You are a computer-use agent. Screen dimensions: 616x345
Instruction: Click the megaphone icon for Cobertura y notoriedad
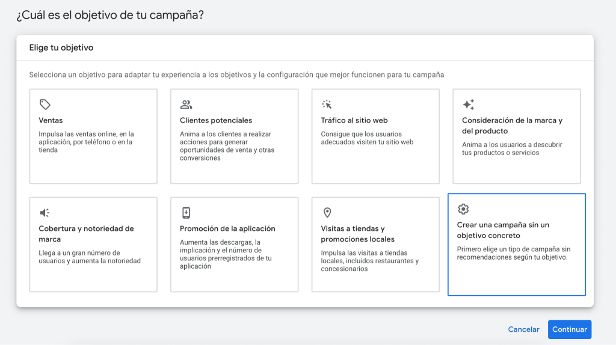coord(45,213)
